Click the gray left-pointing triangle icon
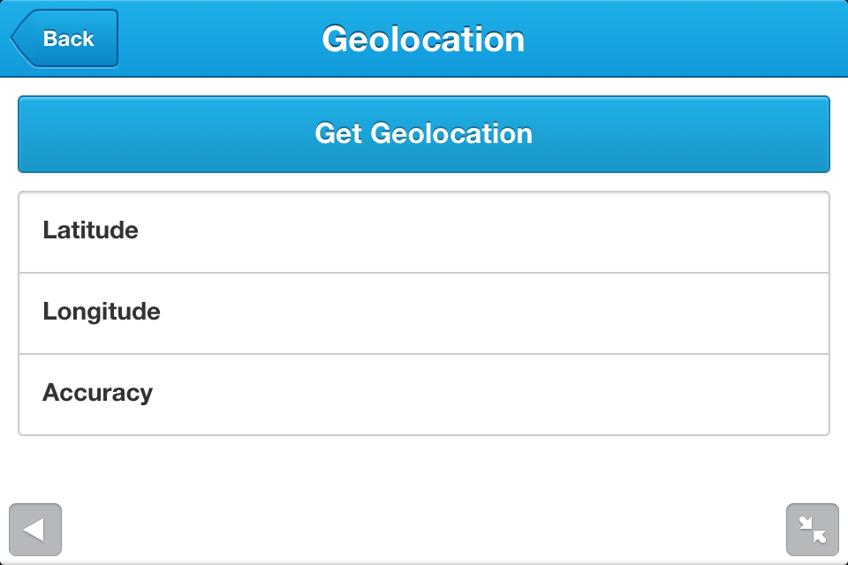The height and width of the screenshot is (565, 848). point(35,530)
